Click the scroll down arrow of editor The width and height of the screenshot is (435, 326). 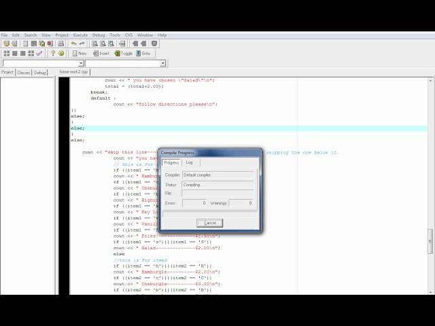click(x=430, y=291)
